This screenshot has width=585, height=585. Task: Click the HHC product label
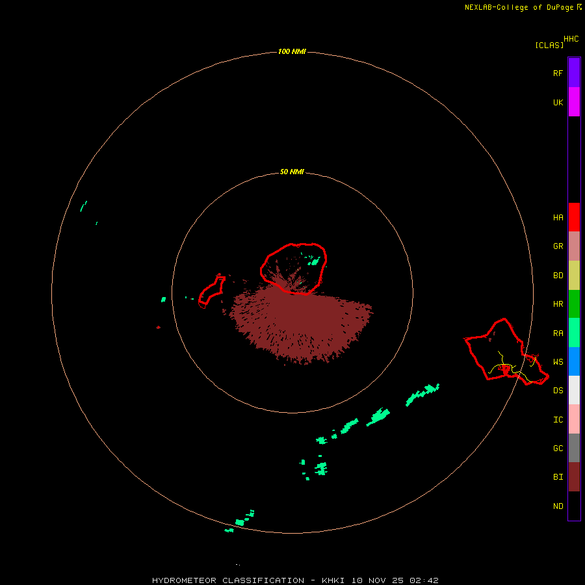coord(571,39)
